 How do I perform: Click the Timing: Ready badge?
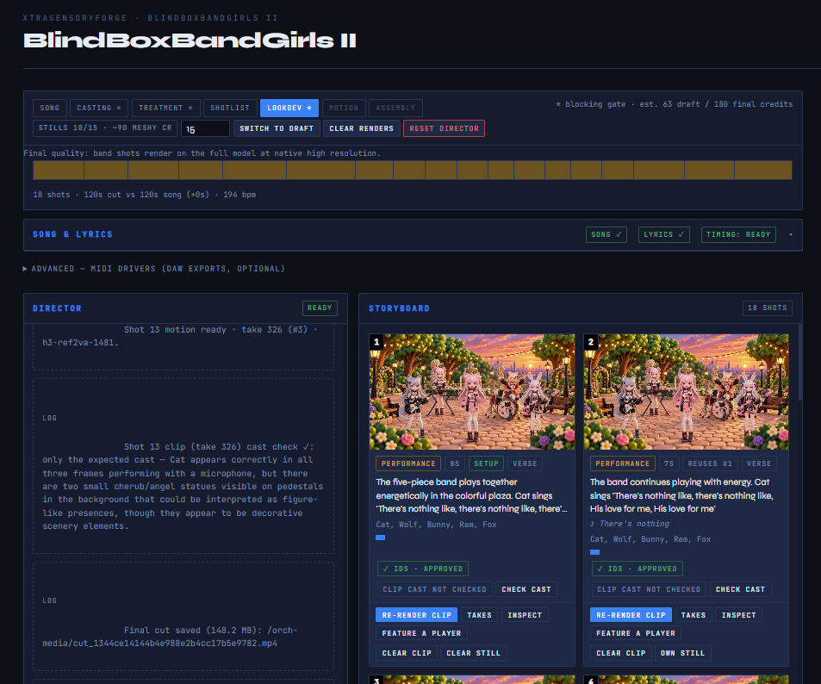(738, 234)
